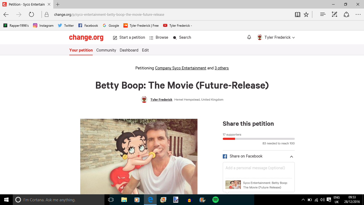
Task: Click the browser forward arrow
Action: 19,15
